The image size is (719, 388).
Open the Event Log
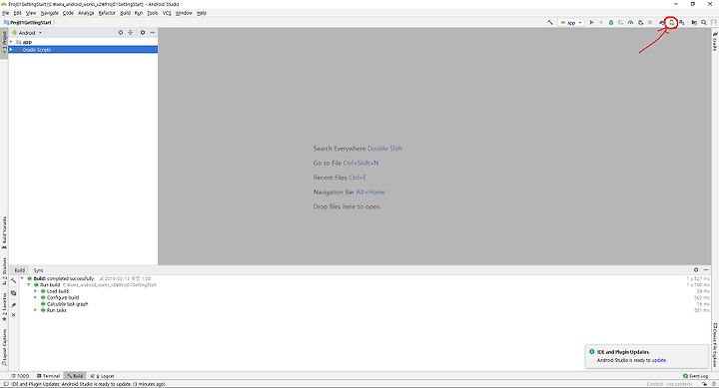696,376
